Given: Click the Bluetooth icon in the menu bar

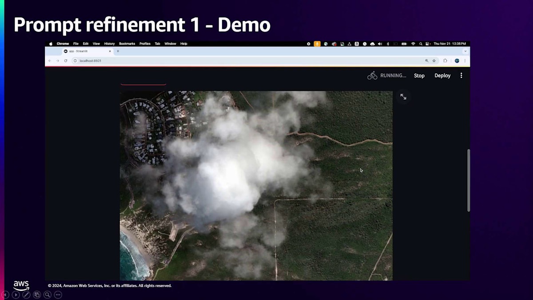Looking at the screenshot, I should click(x=388, y=44).
